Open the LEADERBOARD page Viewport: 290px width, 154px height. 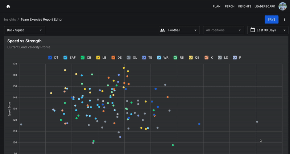265,7
